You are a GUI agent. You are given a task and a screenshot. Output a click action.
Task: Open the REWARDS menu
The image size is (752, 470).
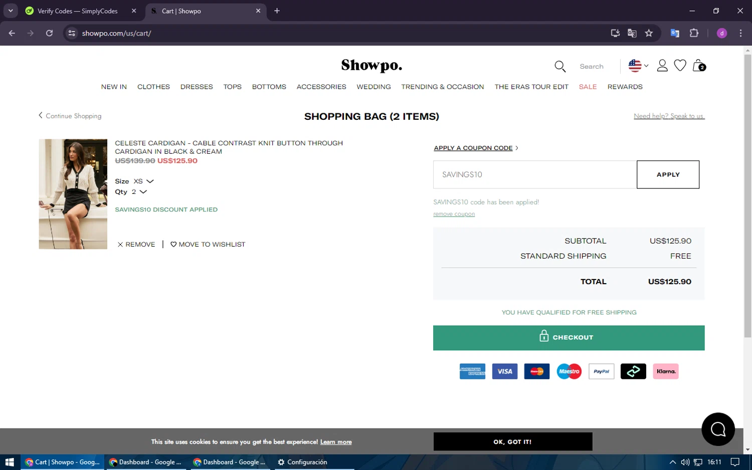click(x=625, y=87)
